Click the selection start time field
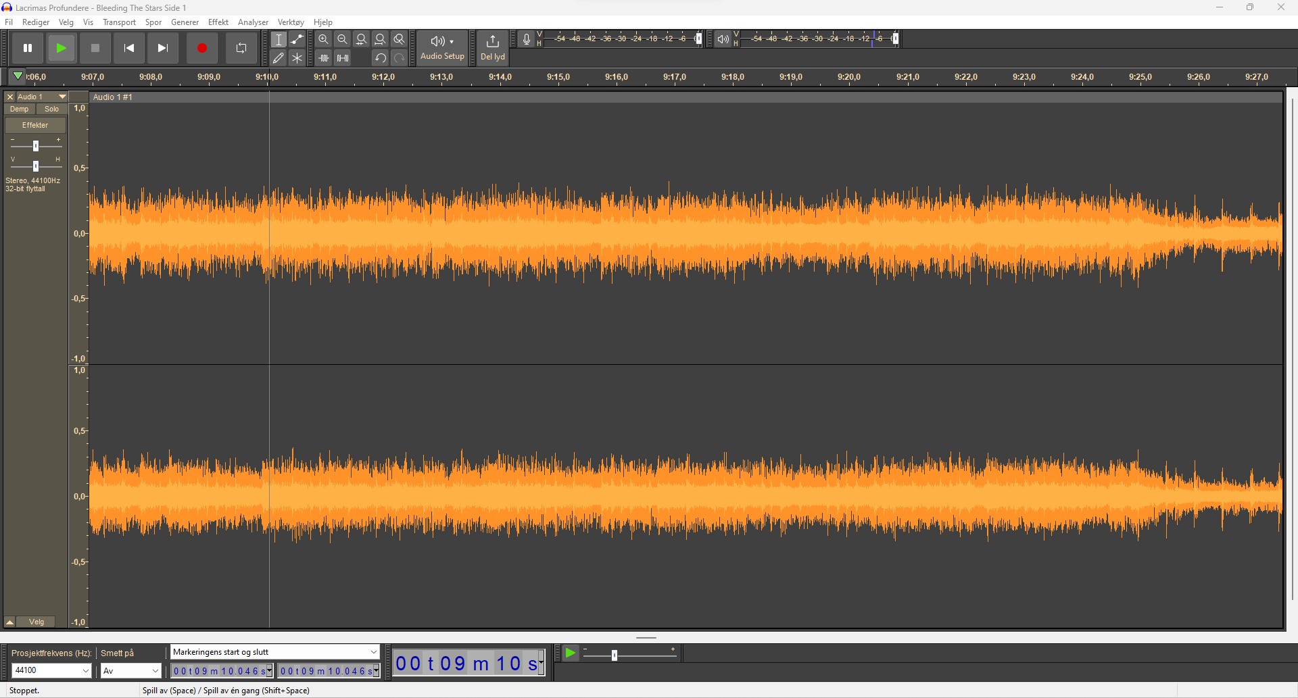This screenshot has height=698, width=1298. coord(222,671)
